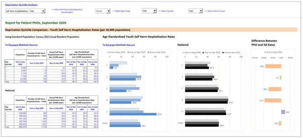The width and height of the screenshot is (303, 138).
Task: Click Year to Sep 2019 legend in National chart
Action: 212,53
